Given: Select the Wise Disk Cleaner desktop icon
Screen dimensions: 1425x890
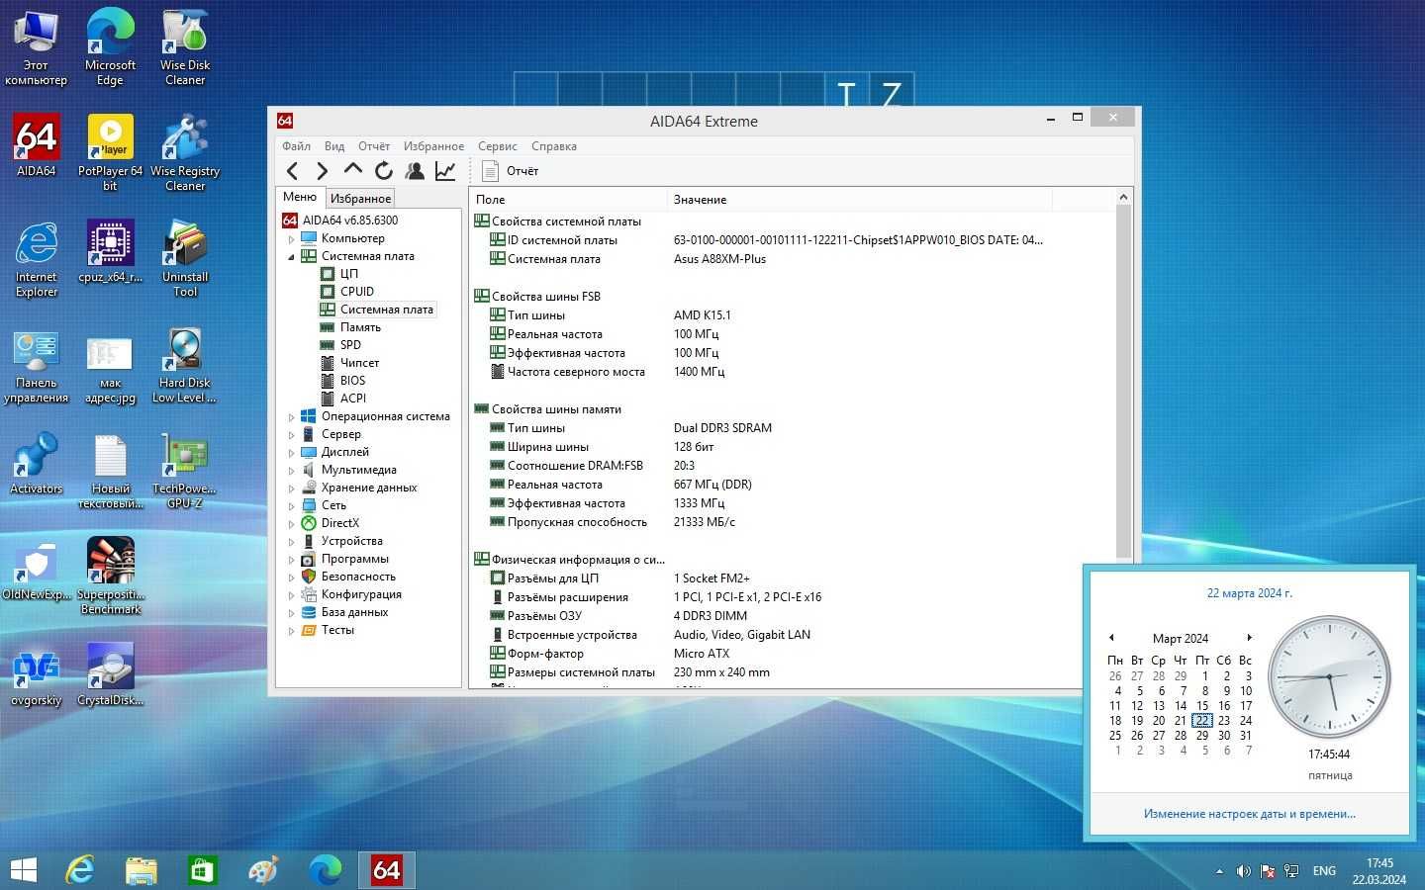Looking at the screenshot, I should (185, 48).
